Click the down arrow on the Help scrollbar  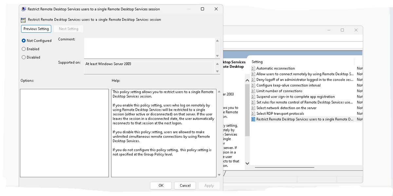click(219, 175)
